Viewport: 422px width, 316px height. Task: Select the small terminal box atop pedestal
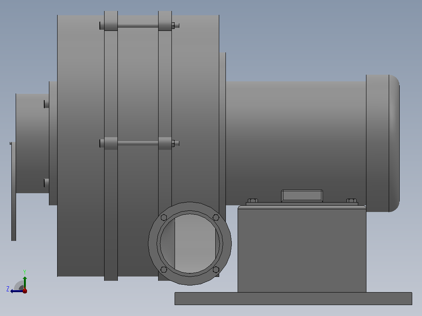(302, 196)
